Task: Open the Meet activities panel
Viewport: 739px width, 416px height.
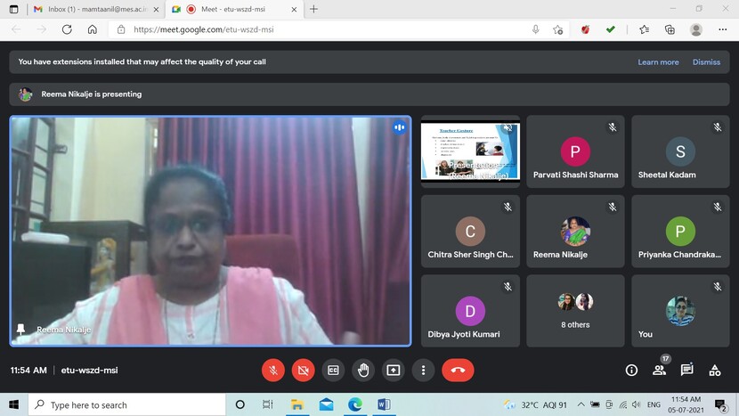Action: pyautogui.click(x=714, y=370)
